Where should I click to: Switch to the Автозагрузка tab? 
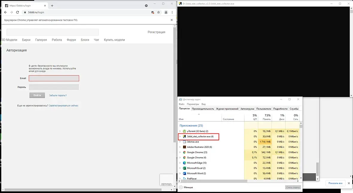(247, 109)
